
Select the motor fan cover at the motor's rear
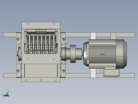121,54
